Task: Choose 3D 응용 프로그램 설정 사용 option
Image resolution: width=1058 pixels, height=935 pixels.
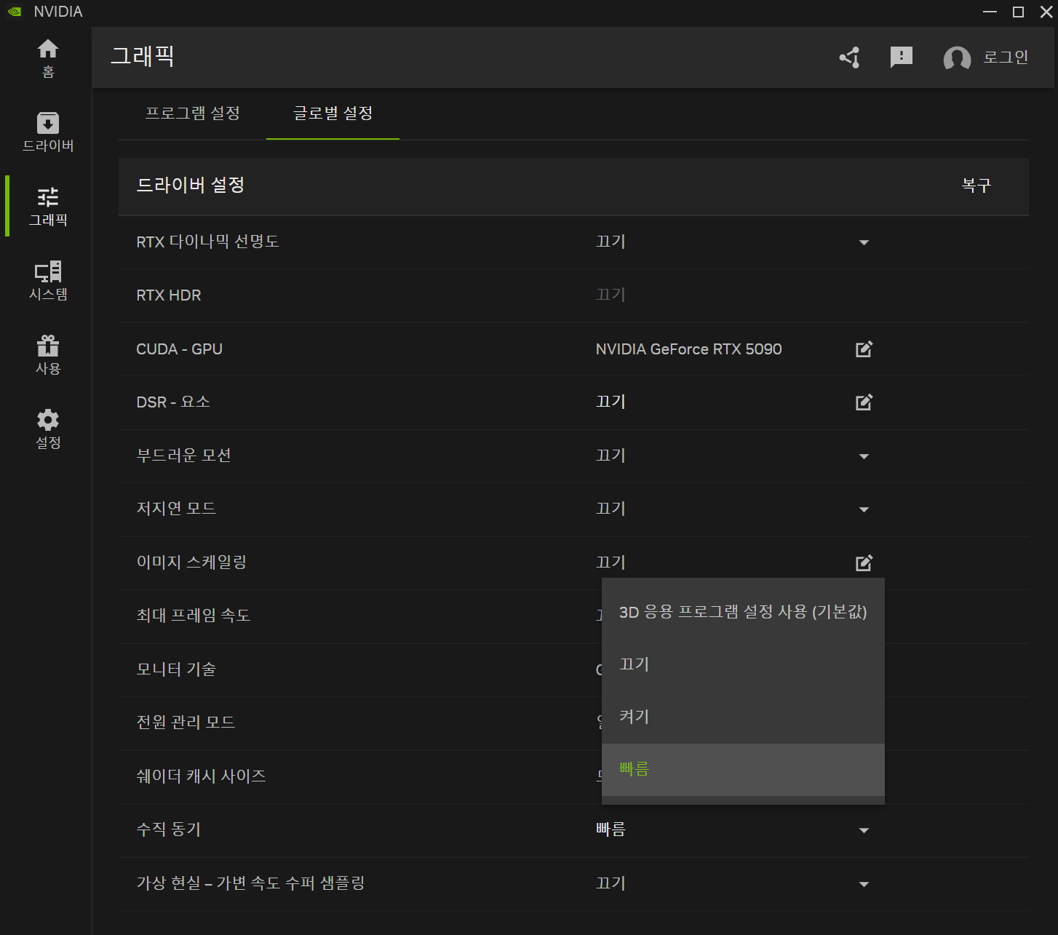Action: click(743, 612)
